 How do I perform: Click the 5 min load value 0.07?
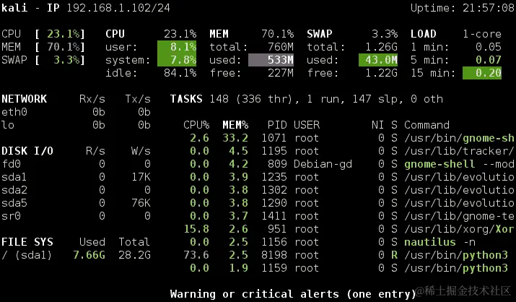click(489, 60)
